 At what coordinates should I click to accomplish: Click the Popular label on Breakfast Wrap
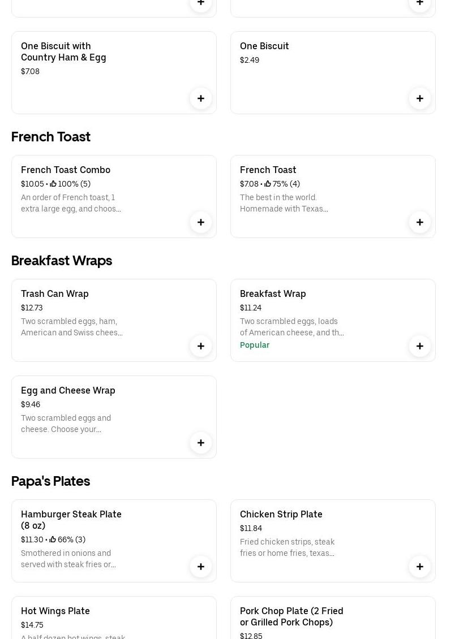coord(255,345)
